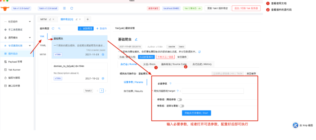The image size is (316, 140).
Task: Open the Source Code tab
Action: pos(174,64)
